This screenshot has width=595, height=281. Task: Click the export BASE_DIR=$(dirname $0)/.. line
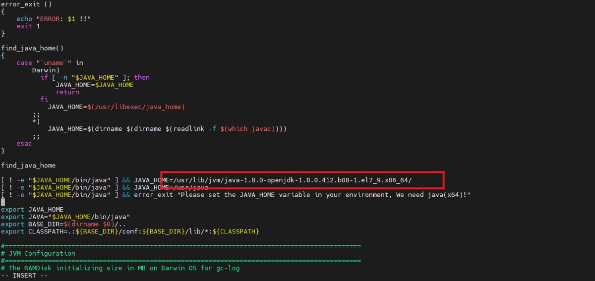63,224
